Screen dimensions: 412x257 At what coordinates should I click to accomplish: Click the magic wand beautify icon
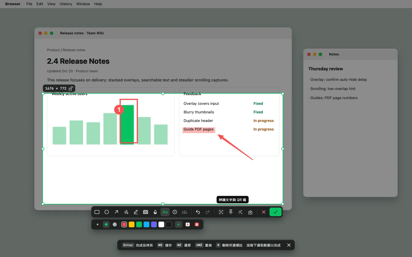(241, 212)
